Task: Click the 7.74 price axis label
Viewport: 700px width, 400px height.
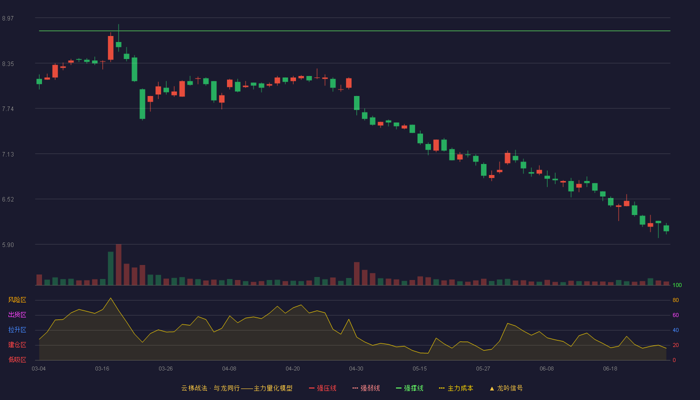Action: click(x=8, y=109)
